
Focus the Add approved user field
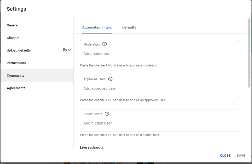tap(159, 88)
